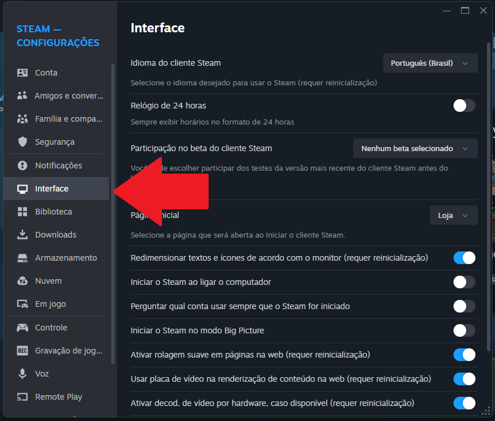Viewport: 495px width, 421px height.
Task: Toggle Relógio de 24 horas switch
Action: (x=464, y=106)
